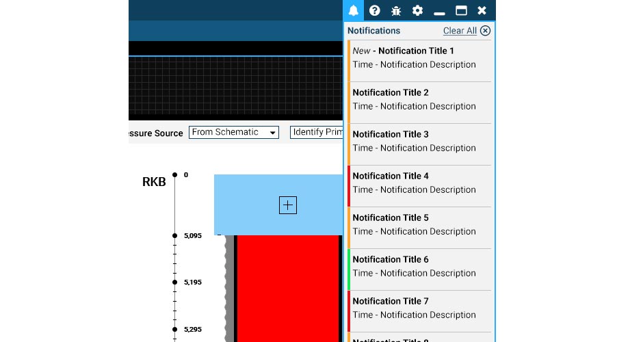Open Notification Title 2 item
Screen dimensions: 643x342
[x=420, y=99]
